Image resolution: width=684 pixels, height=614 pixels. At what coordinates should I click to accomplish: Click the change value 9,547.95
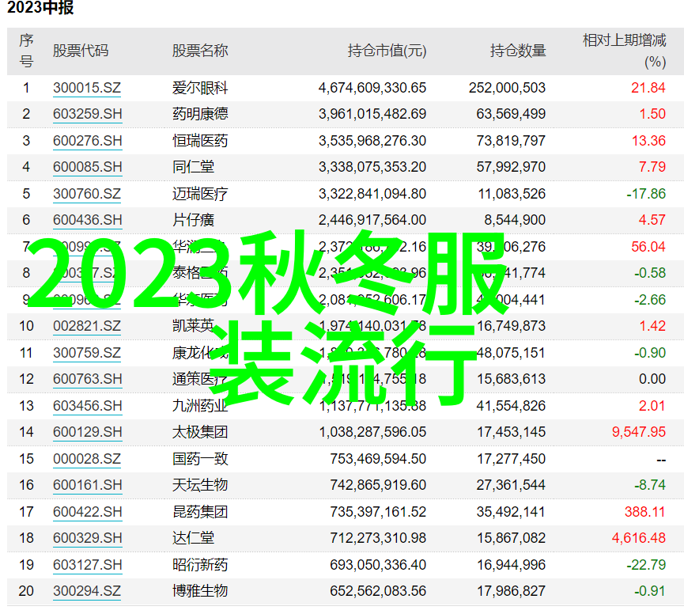639,431
